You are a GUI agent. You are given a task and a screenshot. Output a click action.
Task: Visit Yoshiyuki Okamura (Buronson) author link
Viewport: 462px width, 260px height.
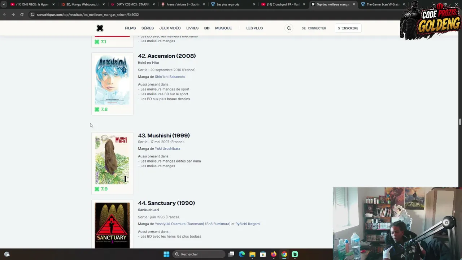coord(192,224)
